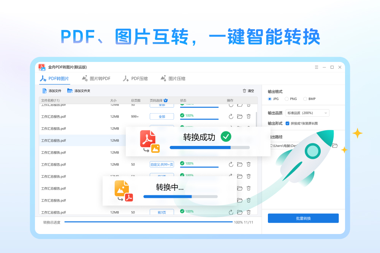Open output folder for the 999+ pages row
Image resolution: width=380 pixels, height=253 pixels.
(240, 117)
